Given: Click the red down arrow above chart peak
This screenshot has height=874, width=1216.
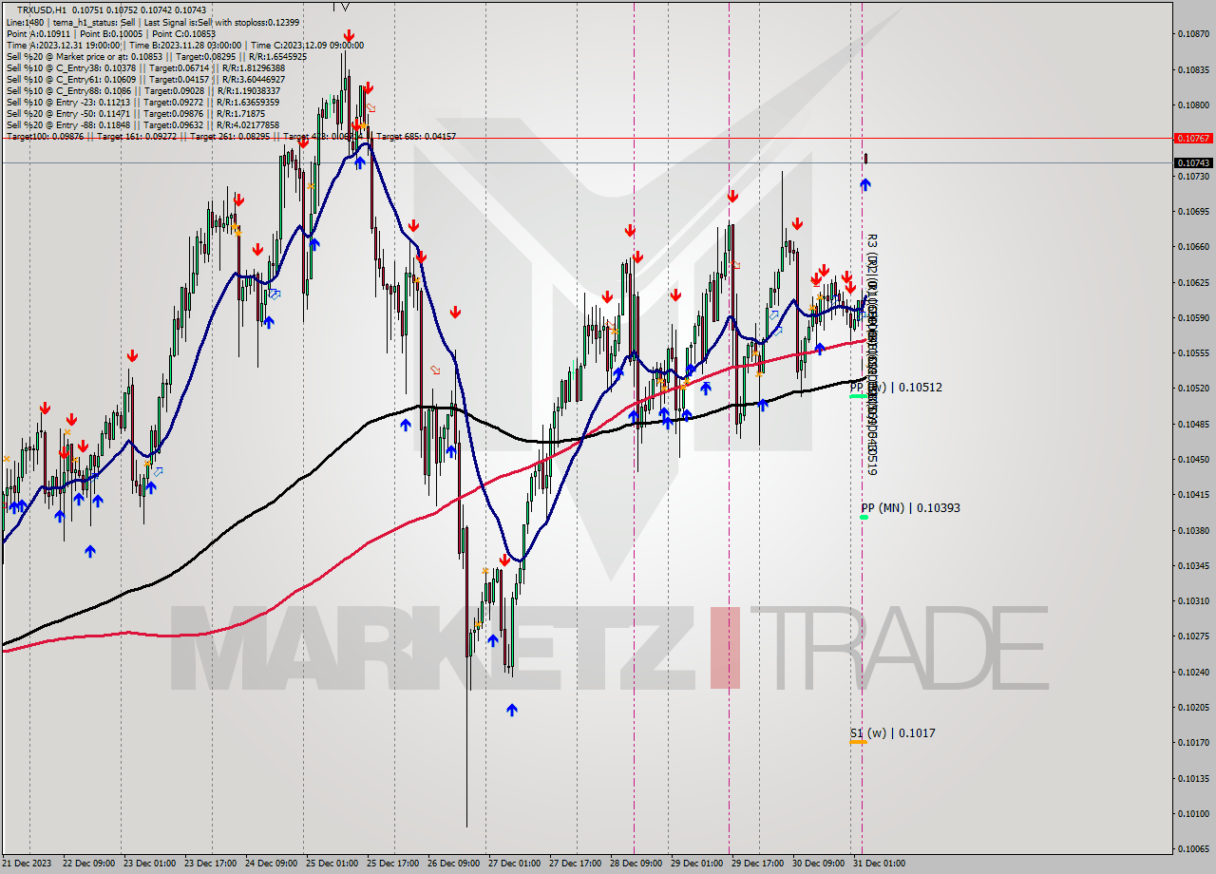Looking at the screenshot, I should tap(350, 37).
